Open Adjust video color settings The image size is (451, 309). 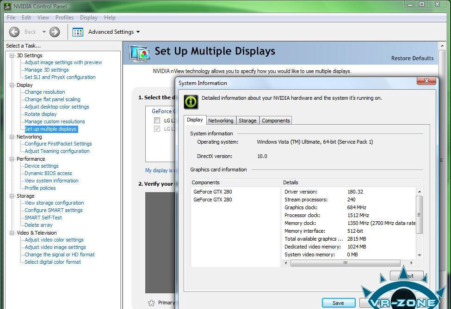pos(54,240)
